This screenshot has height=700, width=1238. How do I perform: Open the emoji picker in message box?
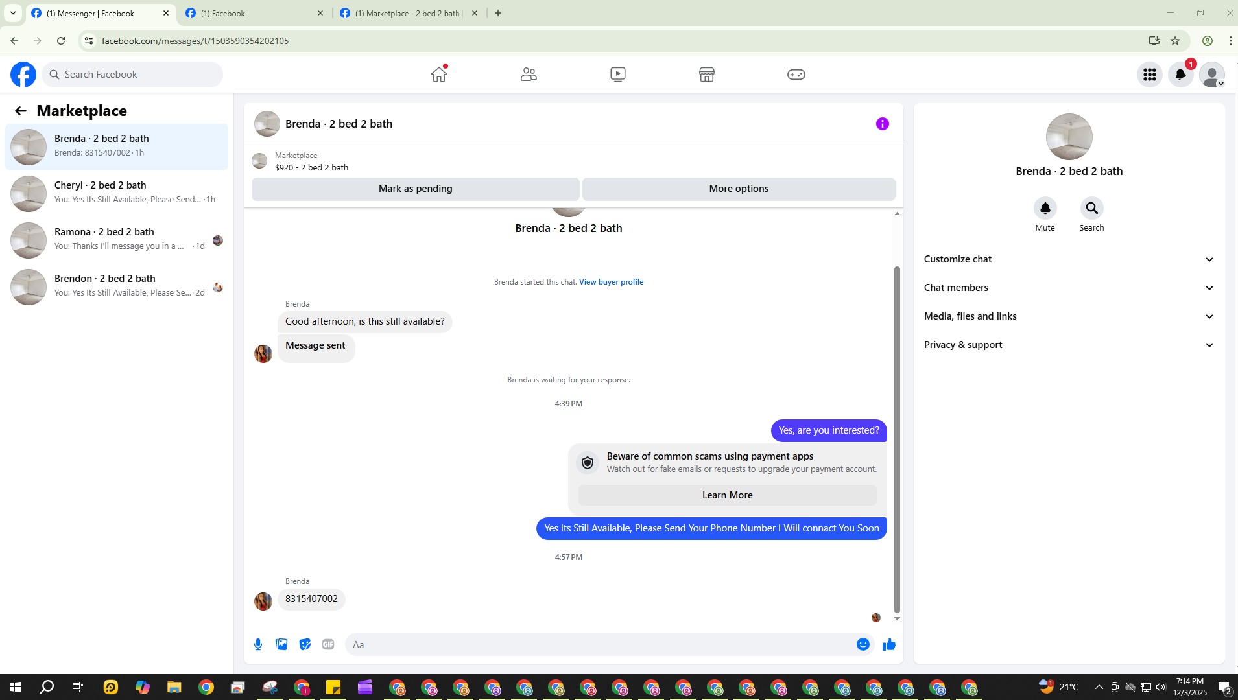click(863, 644)
